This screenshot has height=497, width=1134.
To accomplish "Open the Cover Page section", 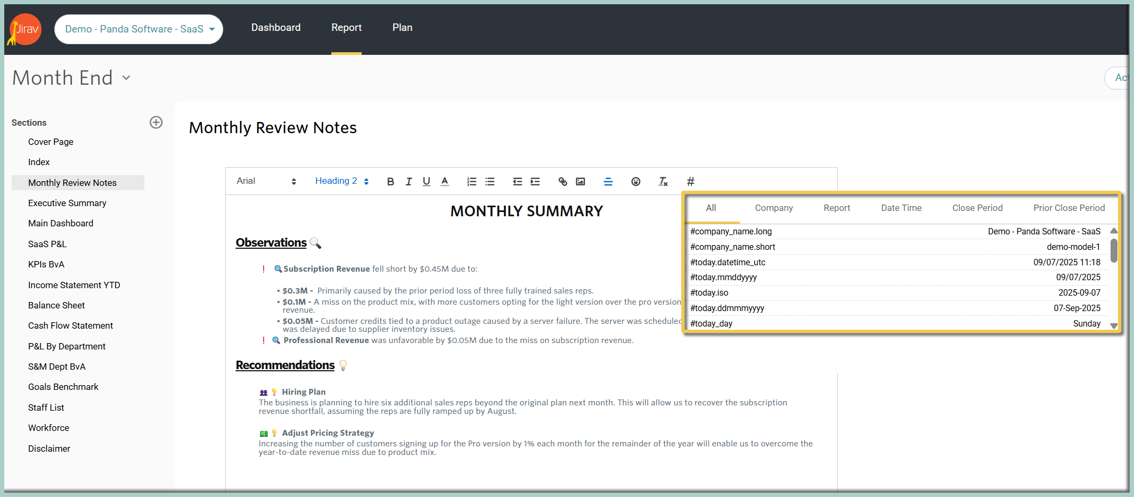I will point(51,142).
